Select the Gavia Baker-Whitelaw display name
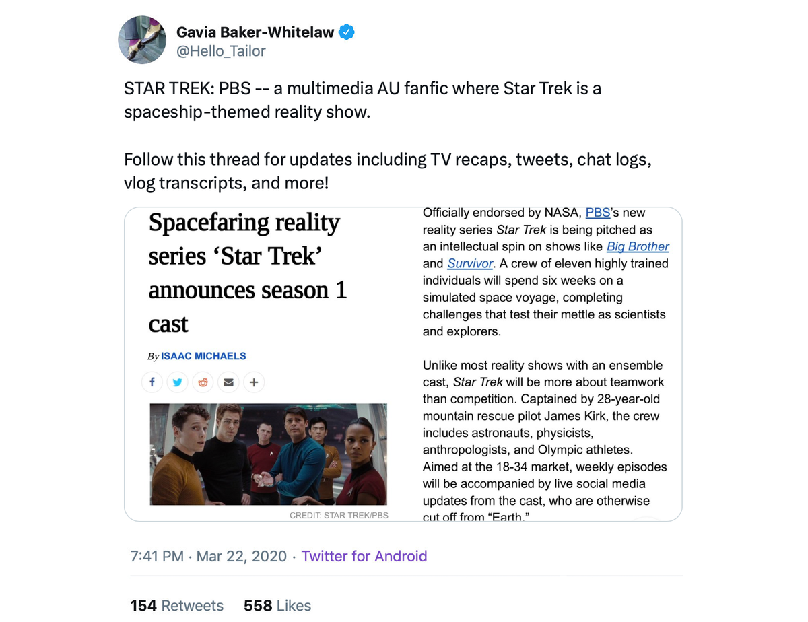The image size is (808, 622). point(256,30)
